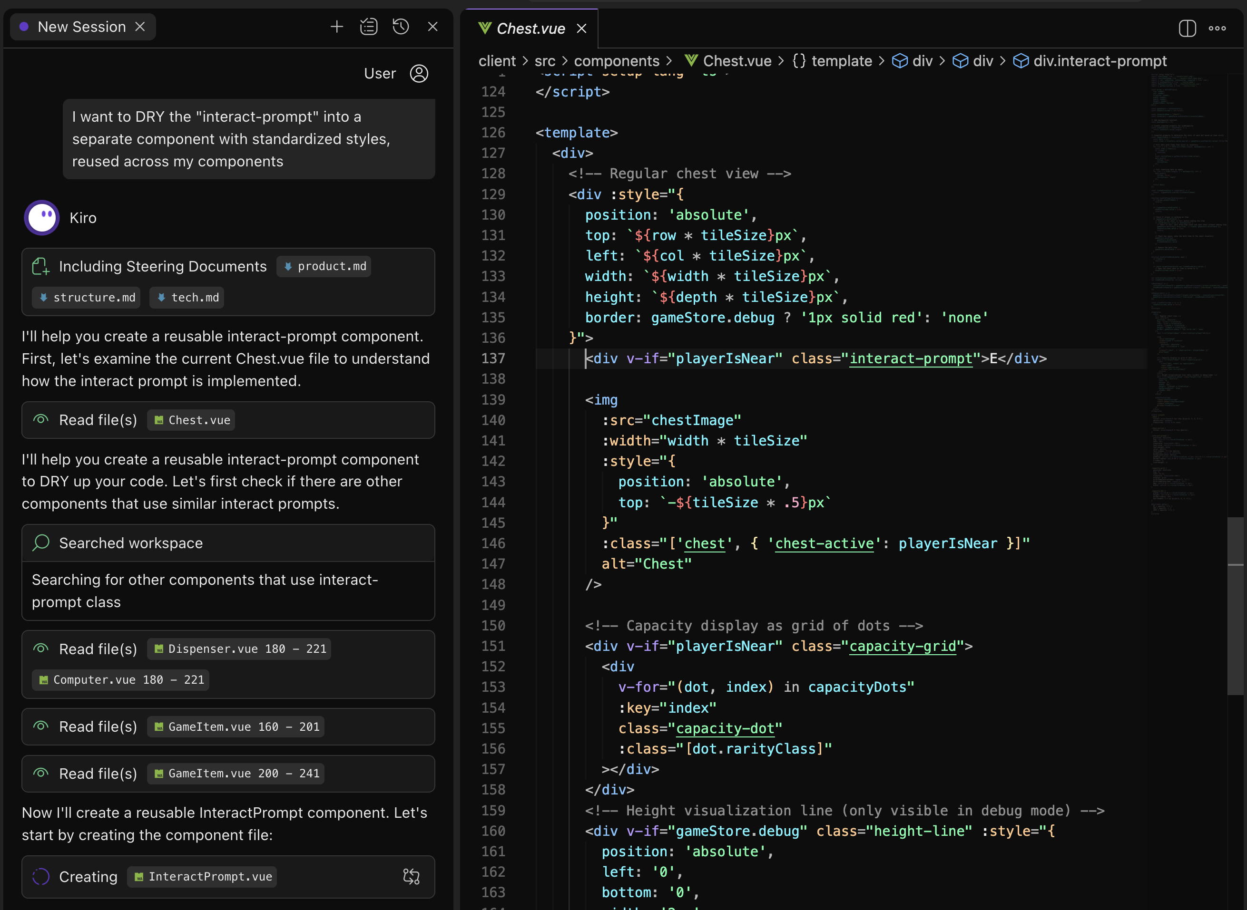The width and height of the screenshot is (1247, 910).
Task: Expand the Including Steering Documents block
Action: coord(162,266)
